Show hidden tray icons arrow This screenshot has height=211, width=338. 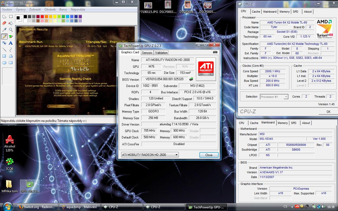292,207
